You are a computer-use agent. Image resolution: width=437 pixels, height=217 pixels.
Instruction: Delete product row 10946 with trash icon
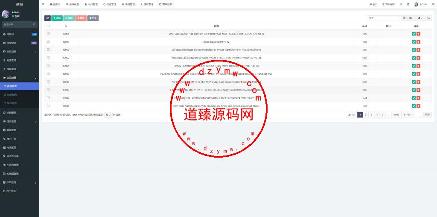click(x=418, y=106)
